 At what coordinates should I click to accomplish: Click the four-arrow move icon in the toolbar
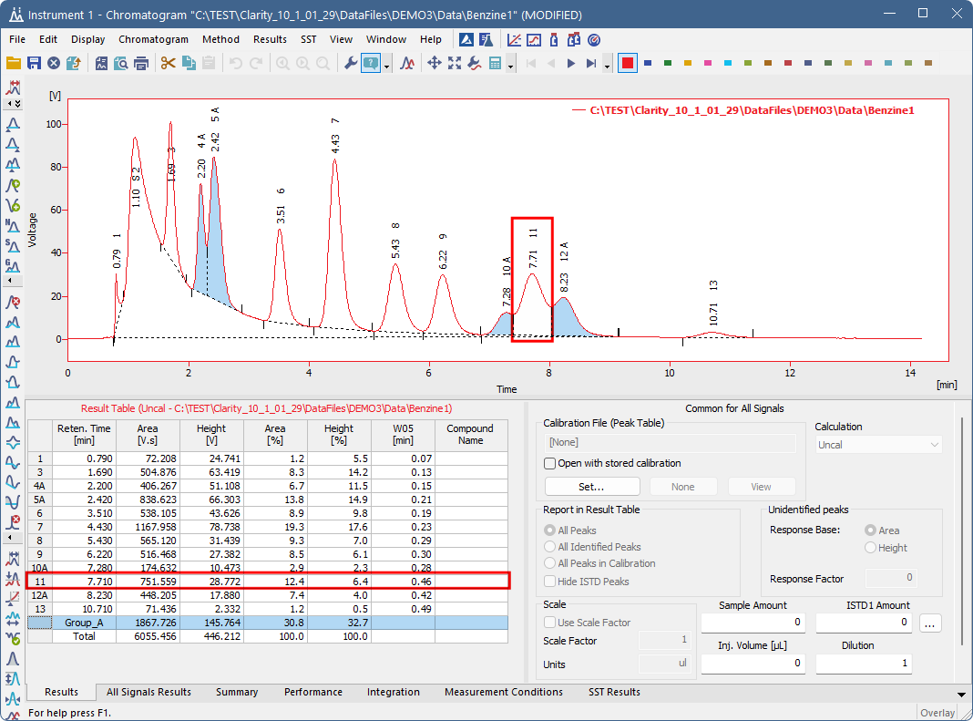tap(434, 63)
